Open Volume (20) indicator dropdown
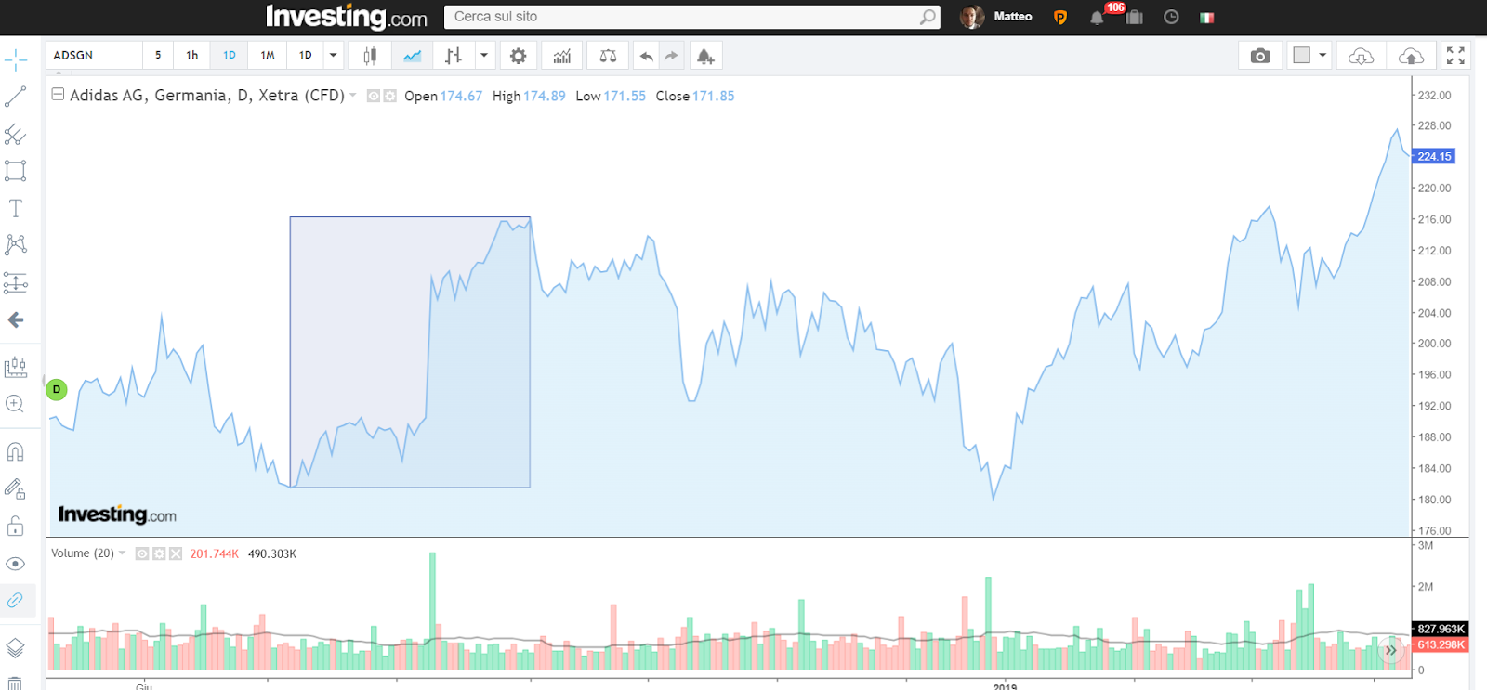The width and height of the screenshot is (1487, 690). pyautogui.click(x=122, y=553)
